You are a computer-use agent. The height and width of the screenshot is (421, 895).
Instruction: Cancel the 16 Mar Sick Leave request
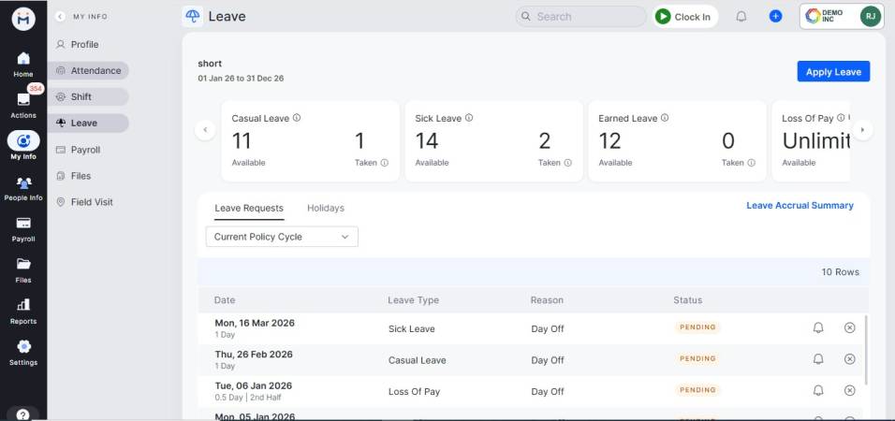click(849, 328)
